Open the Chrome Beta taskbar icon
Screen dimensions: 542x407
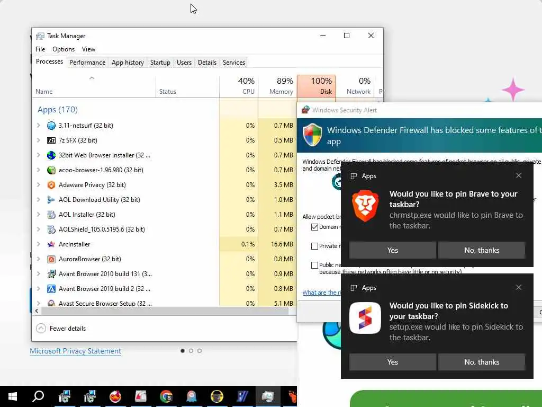(166, 396)
